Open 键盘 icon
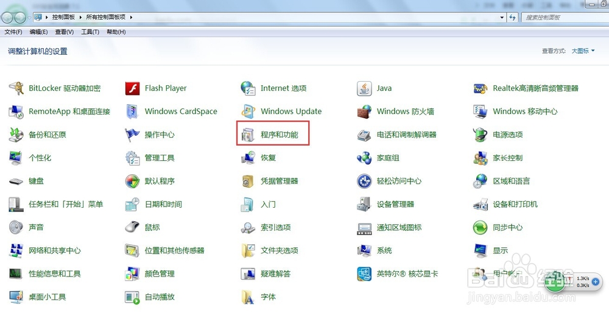 click(16, 182)
